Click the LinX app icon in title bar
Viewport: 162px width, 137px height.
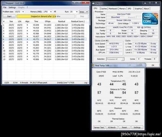click(x=4, y=3)
